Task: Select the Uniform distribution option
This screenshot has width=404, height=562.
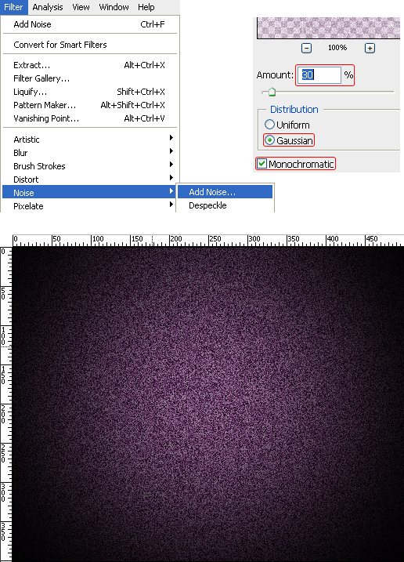Action: point(269,125)
